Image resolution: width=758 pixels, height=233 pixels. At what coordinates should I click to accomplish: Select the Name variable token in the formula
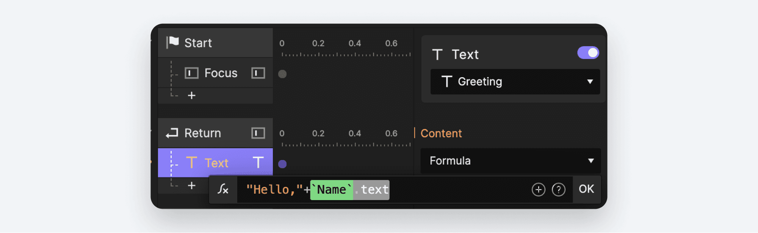tap(331, 189)
